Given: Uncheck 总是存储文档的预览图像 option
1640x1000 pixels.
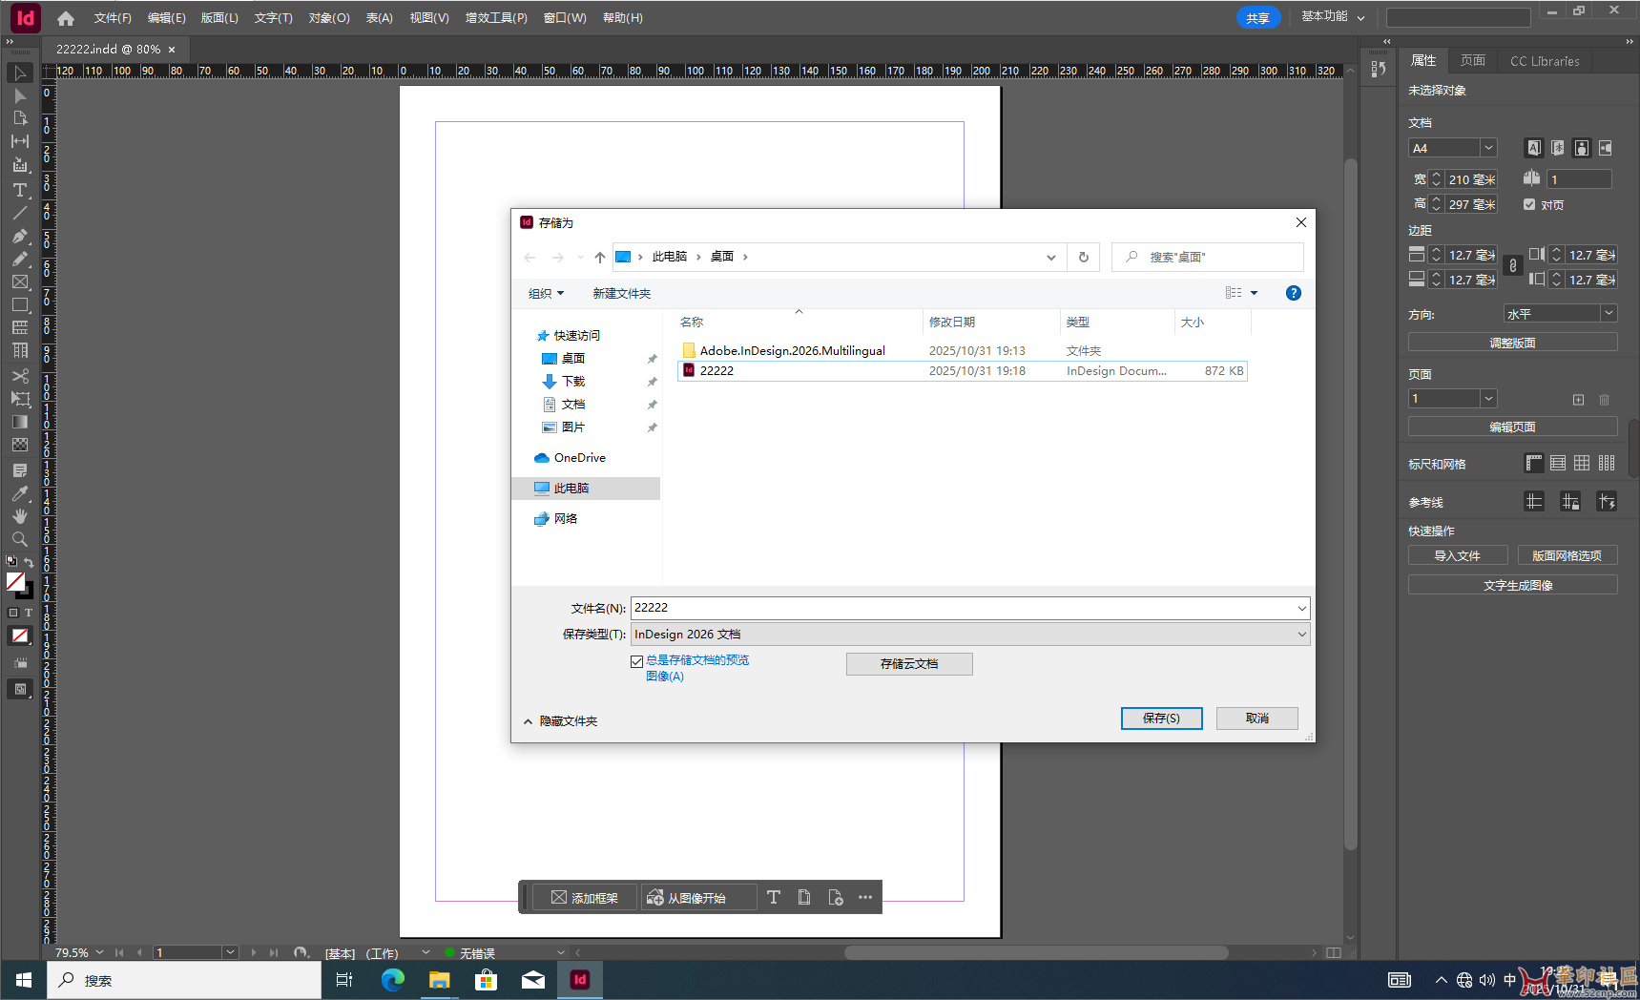Looking at the screenshot, I should tap(636, 660).
